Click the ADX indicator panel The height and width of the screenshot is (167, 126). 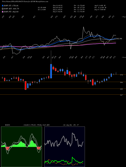(65, 147)
